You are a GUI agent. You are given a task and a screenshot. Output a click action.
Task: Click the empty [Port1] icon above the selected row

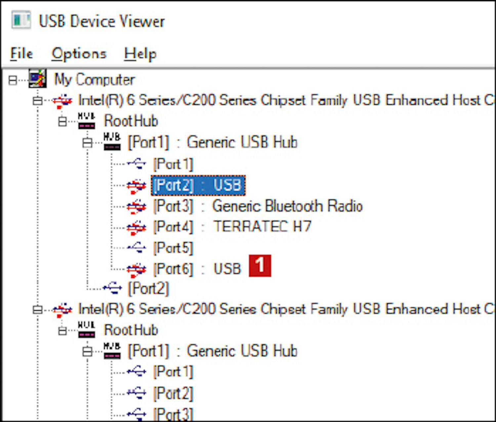point(137,164)
